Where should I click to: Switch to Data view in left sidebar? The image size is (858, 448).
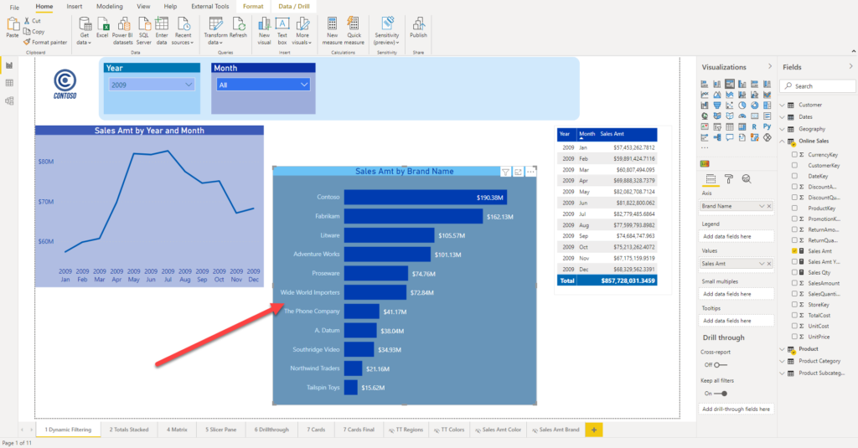click(9, 83)
